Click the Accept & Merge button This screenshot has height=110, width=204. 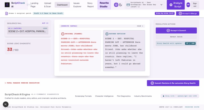188,13
